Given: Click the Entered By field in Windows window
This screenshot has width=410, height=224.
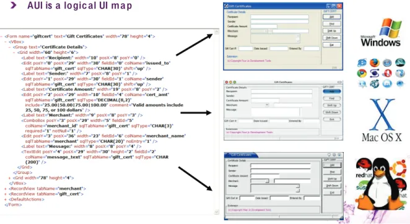Looking at the screenshot, I should click(312, 49).
